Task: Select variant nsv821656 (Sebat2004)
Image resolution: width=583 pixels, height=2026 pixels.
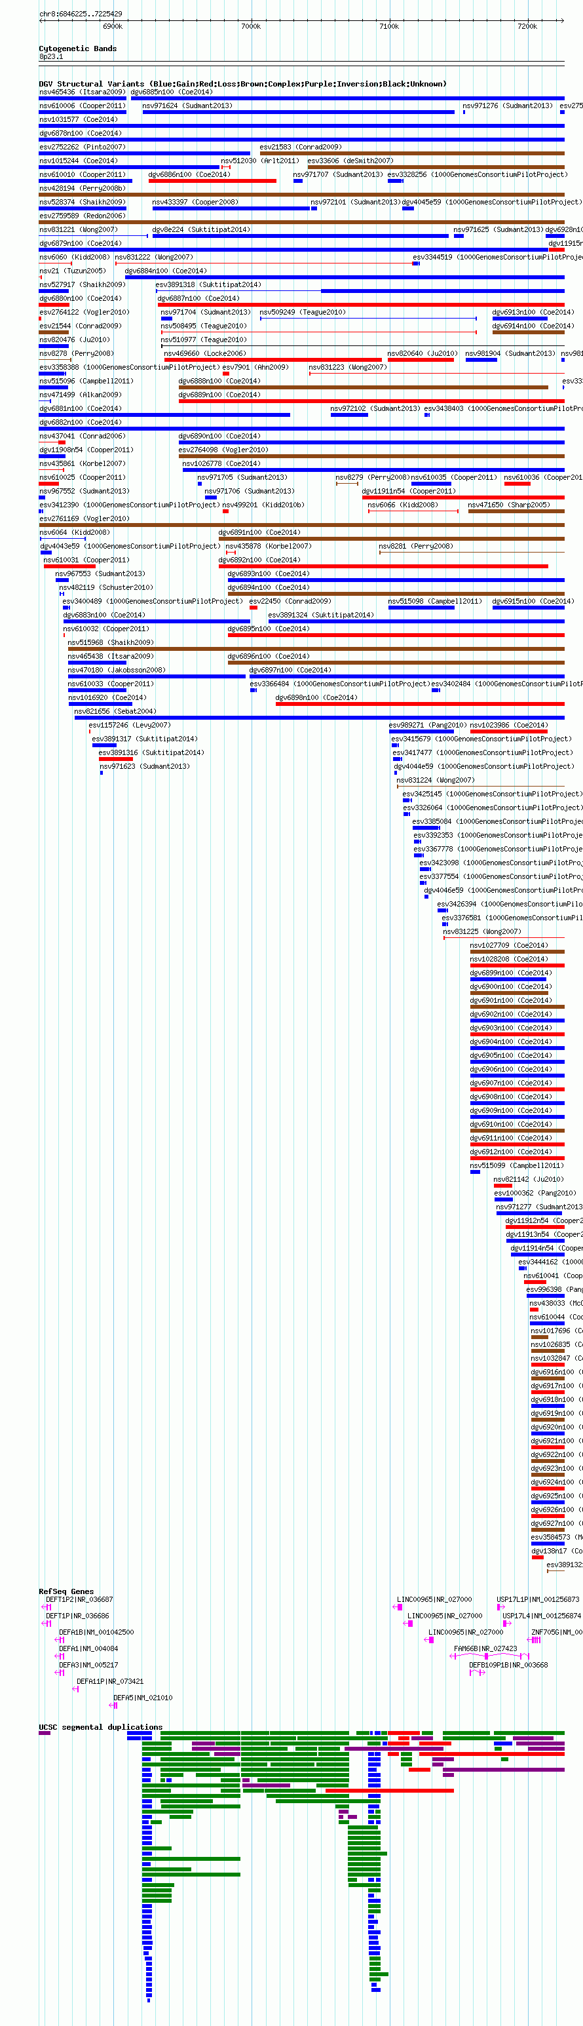Action: point(115,711)
